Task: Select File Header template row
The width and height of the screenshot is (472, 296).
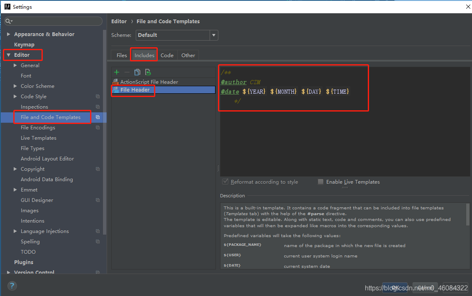Action: click(164, 90)
